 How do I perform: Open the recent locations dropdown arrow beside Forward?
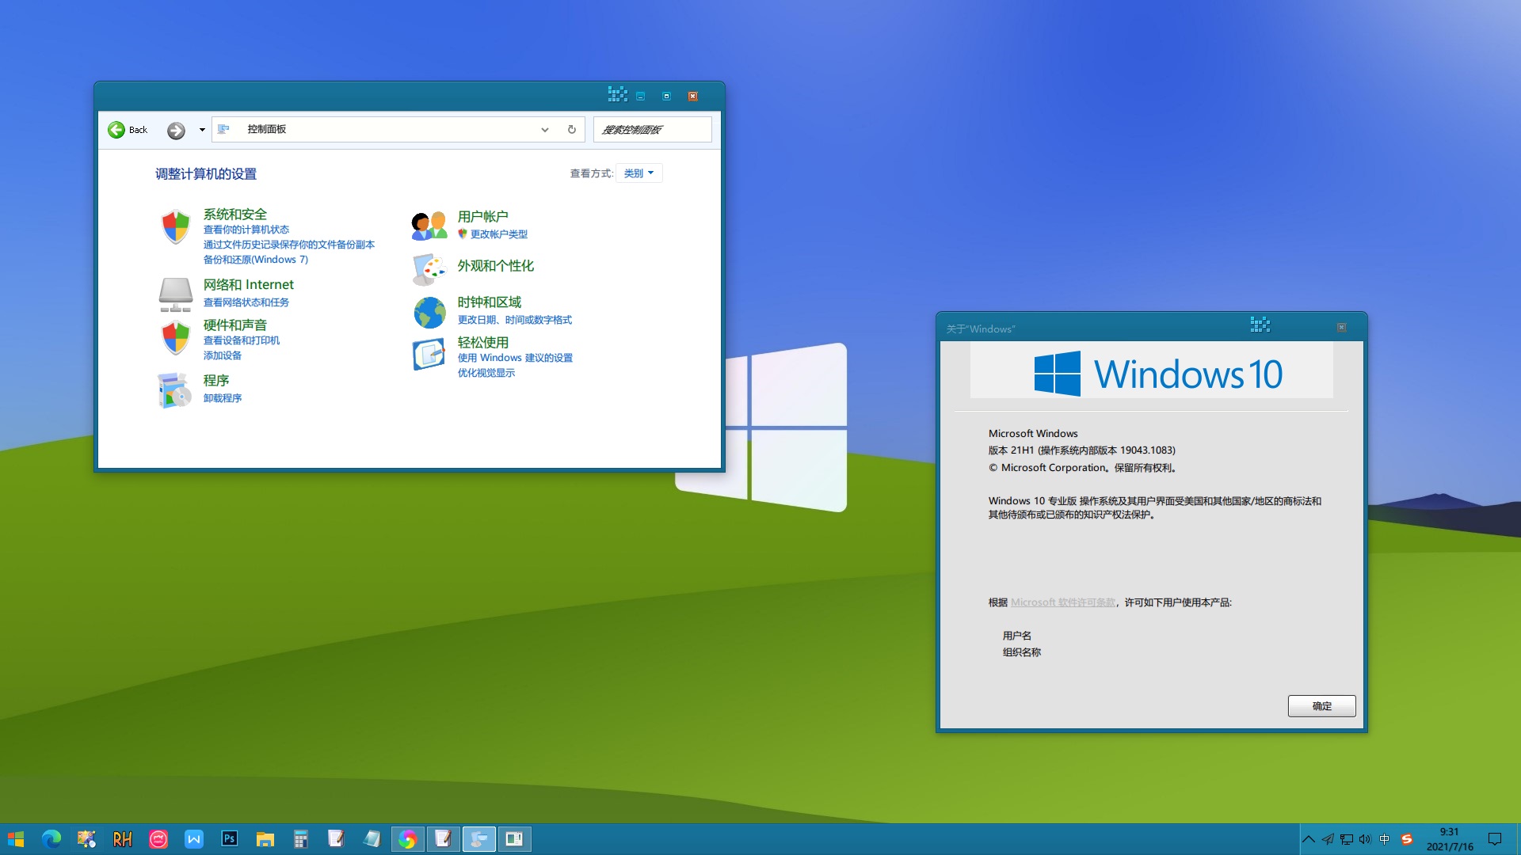[202, 130]
